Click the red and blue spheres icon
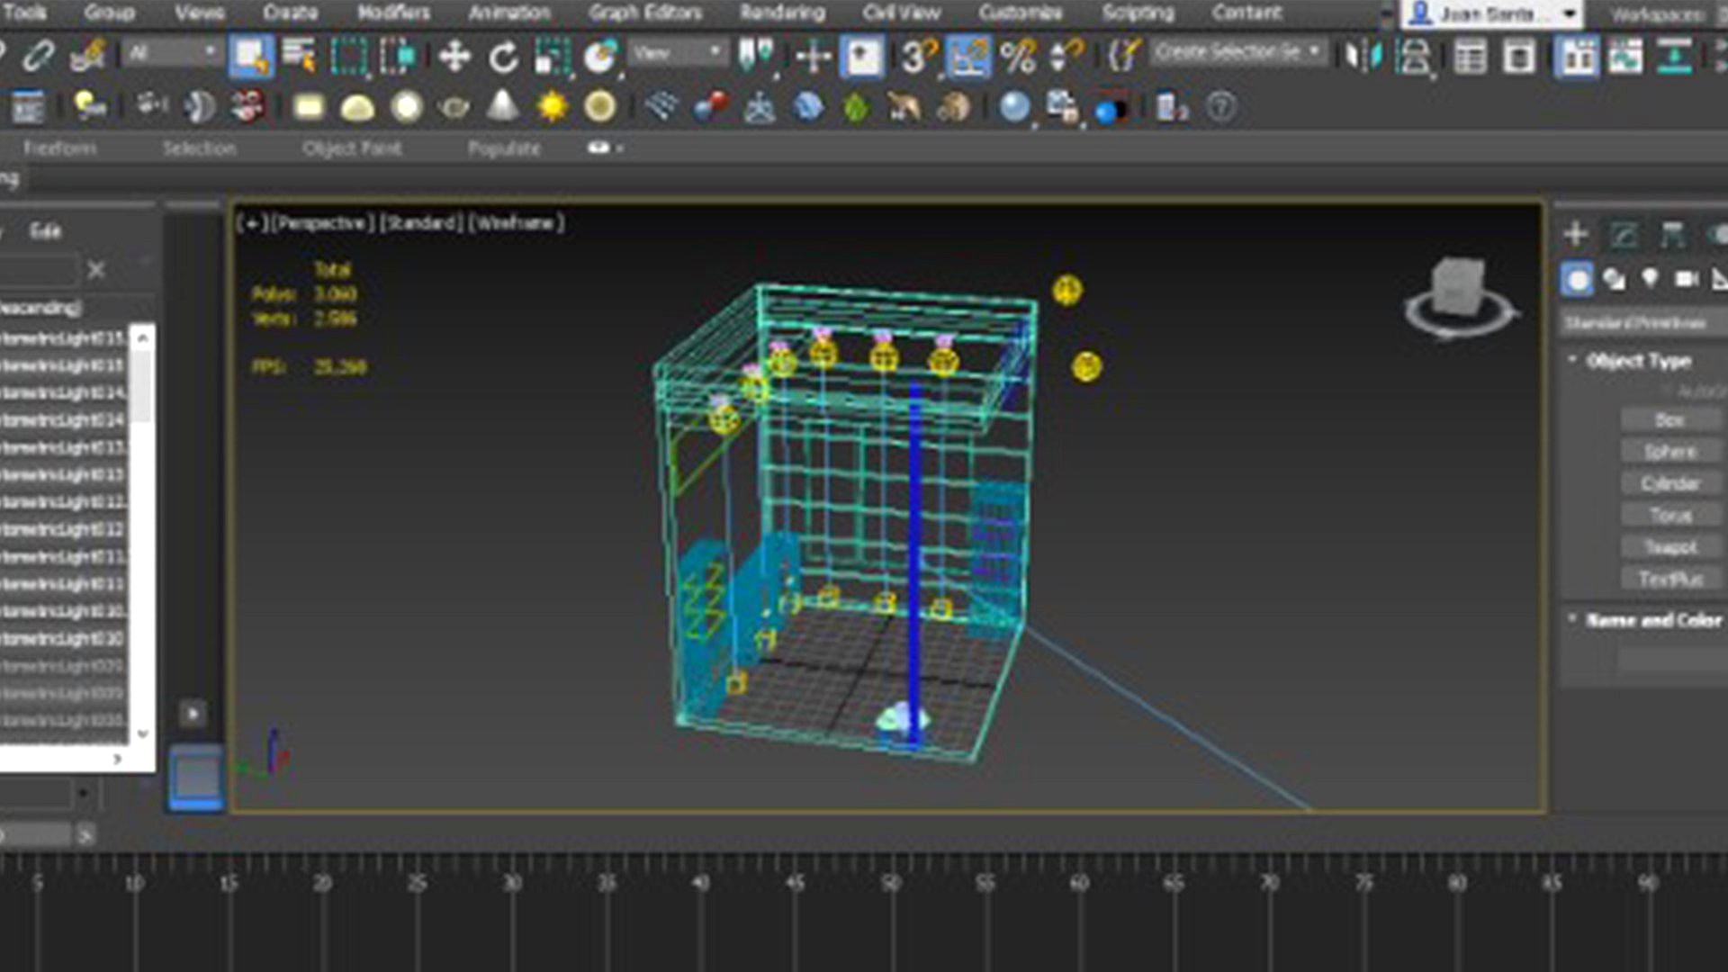1728x972 pixels. (x=711, y=107)
